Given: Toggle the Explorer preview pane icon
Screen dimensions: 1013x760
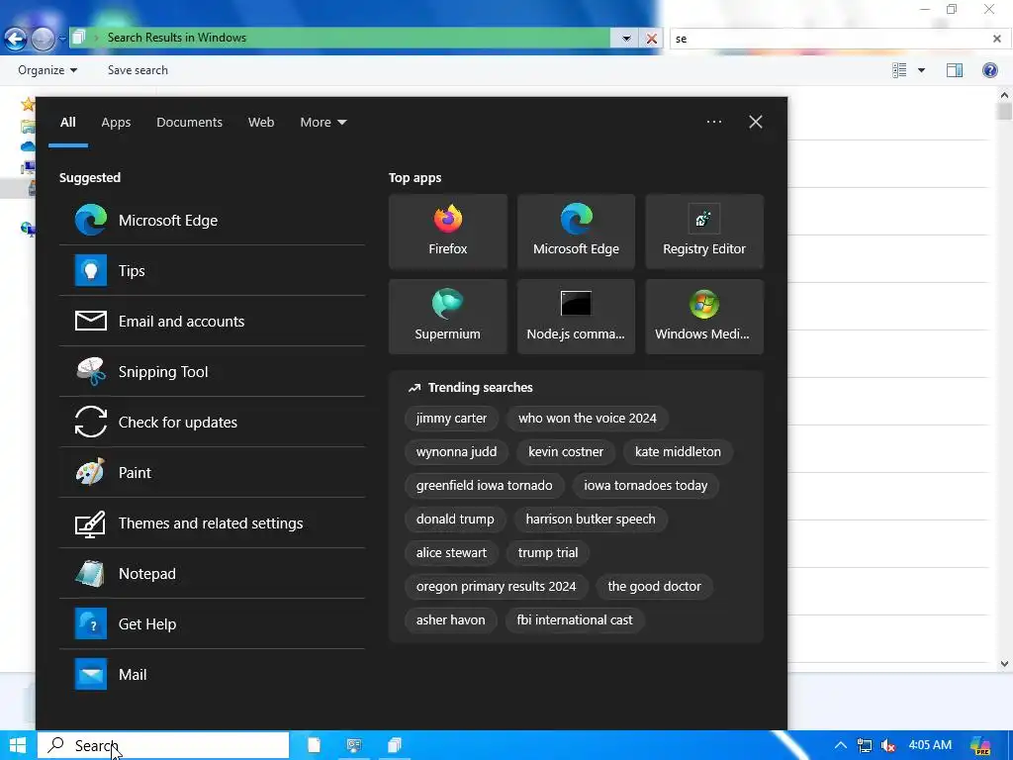Looking at the screenshot, I should [x=955, y=70].
